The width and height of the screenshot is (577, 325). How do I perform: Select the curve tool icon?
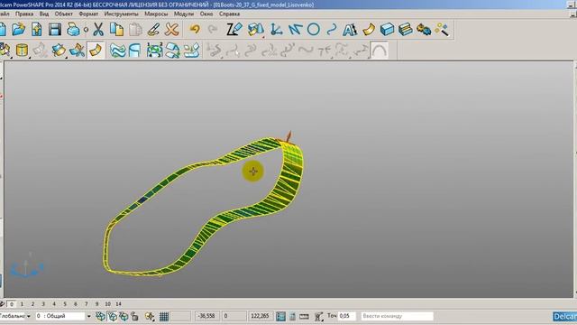[332, 30]
